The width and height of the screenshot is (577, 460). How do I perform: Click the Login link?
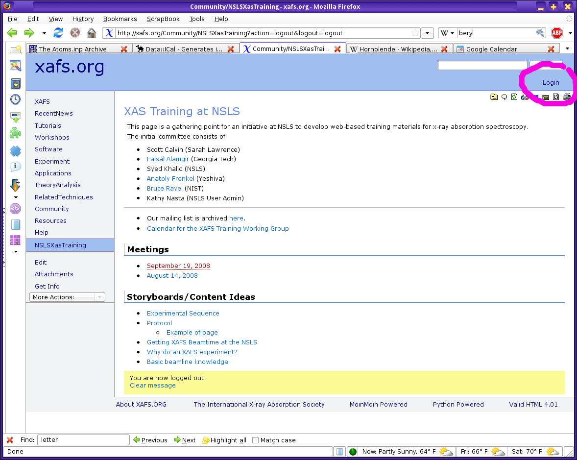551,82
